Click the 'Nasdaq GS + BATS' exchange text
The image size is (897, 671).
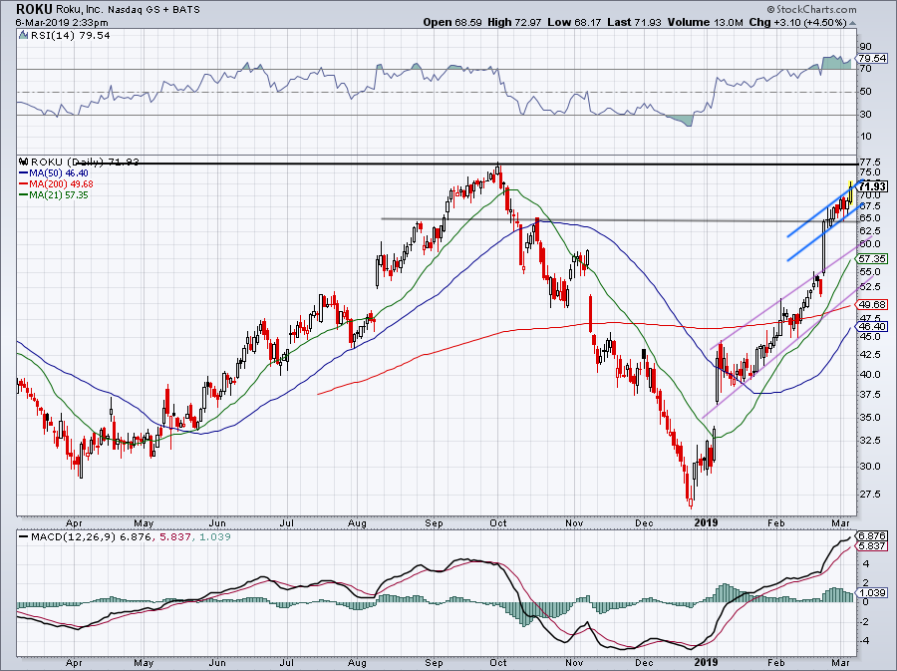[153, 10]
